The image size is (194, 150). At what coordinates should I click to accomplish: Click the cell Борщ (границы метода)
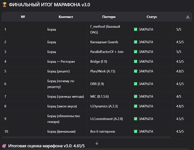(x=66, y=96)
